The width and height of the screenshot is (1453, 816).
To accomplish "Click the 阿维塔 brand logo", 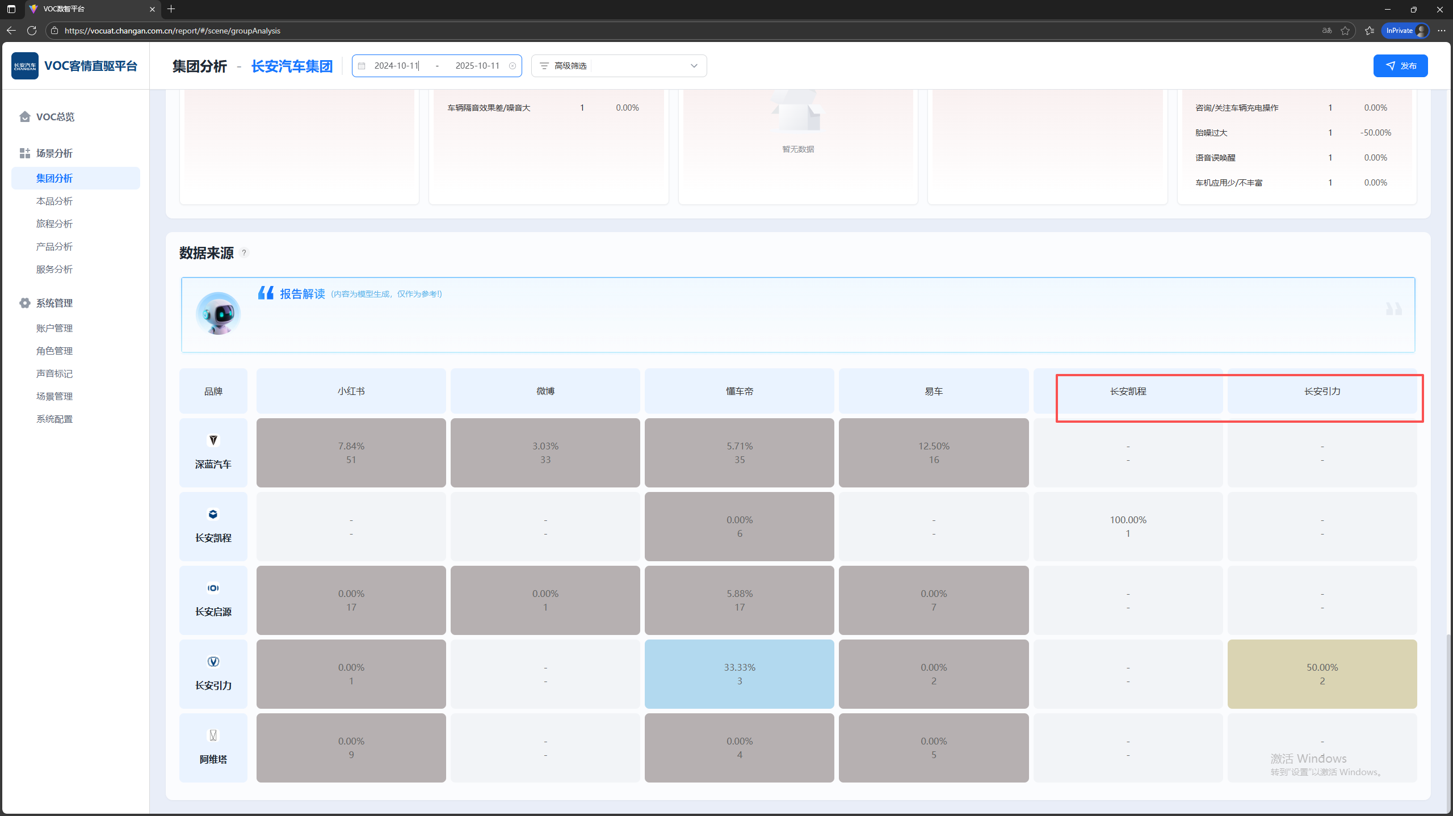I will tap(213, 735).
